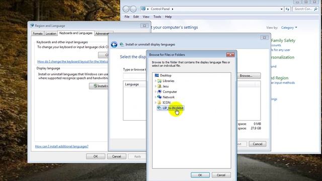Image resolution: width=322 pixels, height=181 pixels.
Task: Select the Keyboards and Languages tab
Action: [x=76, y=33]
